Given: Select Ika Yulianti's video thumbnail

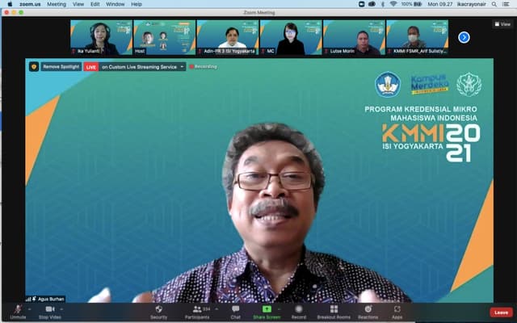Looking at the screenshot, I should click(x=101, y=37).
